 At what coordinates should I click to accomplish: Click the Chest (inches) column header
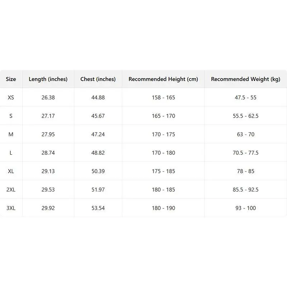click(98, 79)
